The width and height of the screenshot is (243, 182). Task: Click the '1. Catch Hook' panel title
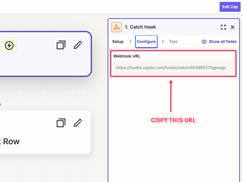click(x=140, y=27)
